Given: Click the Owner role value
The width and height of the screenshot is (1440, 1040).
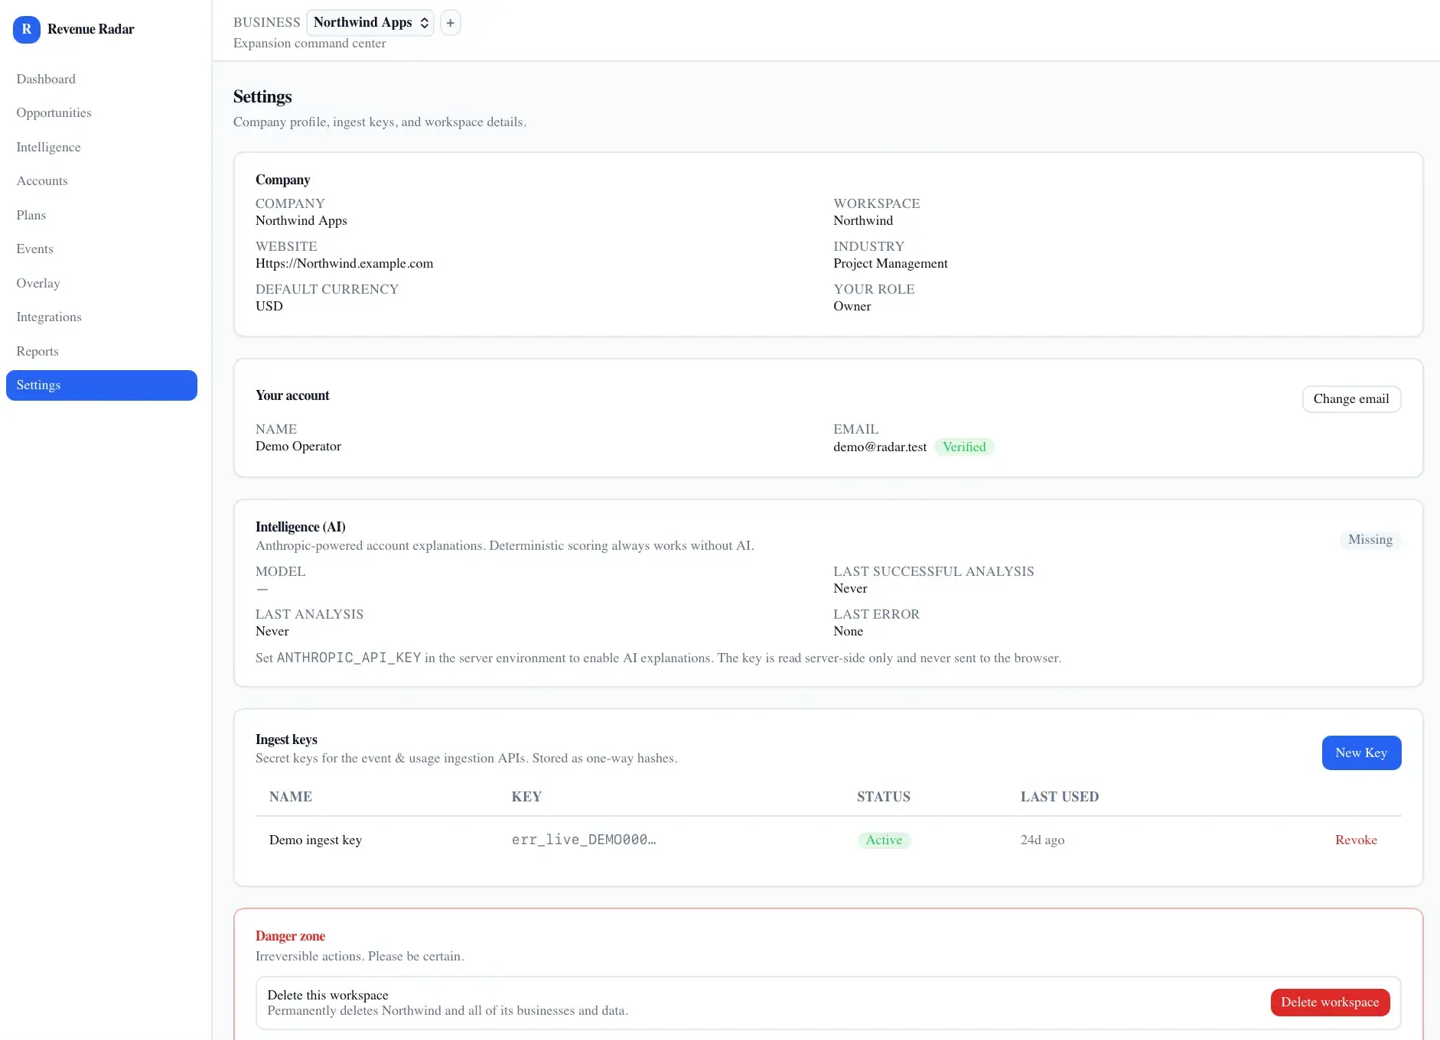Looking at the screenshot, I should click(x=852, y=306).
